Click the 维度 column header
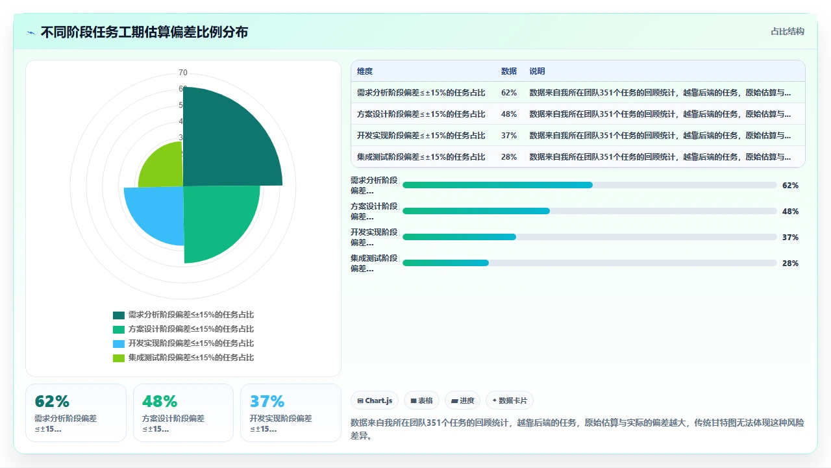 click(365, 71)
